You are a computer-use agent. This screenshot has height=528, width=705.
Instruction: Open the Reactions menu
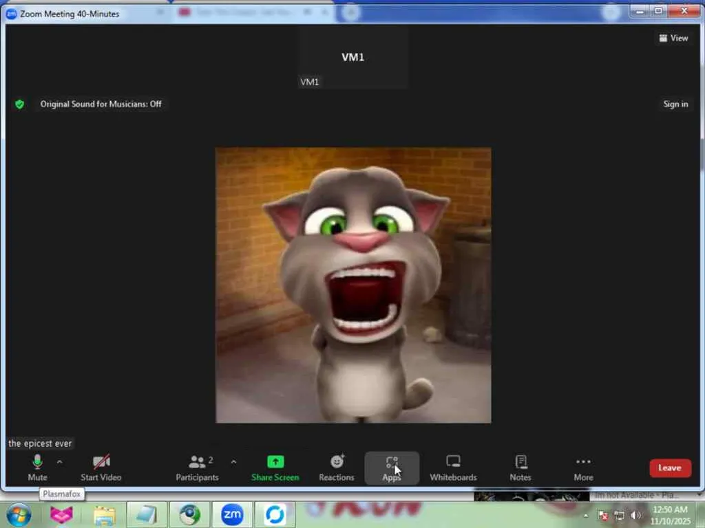(x=336, y=467)
